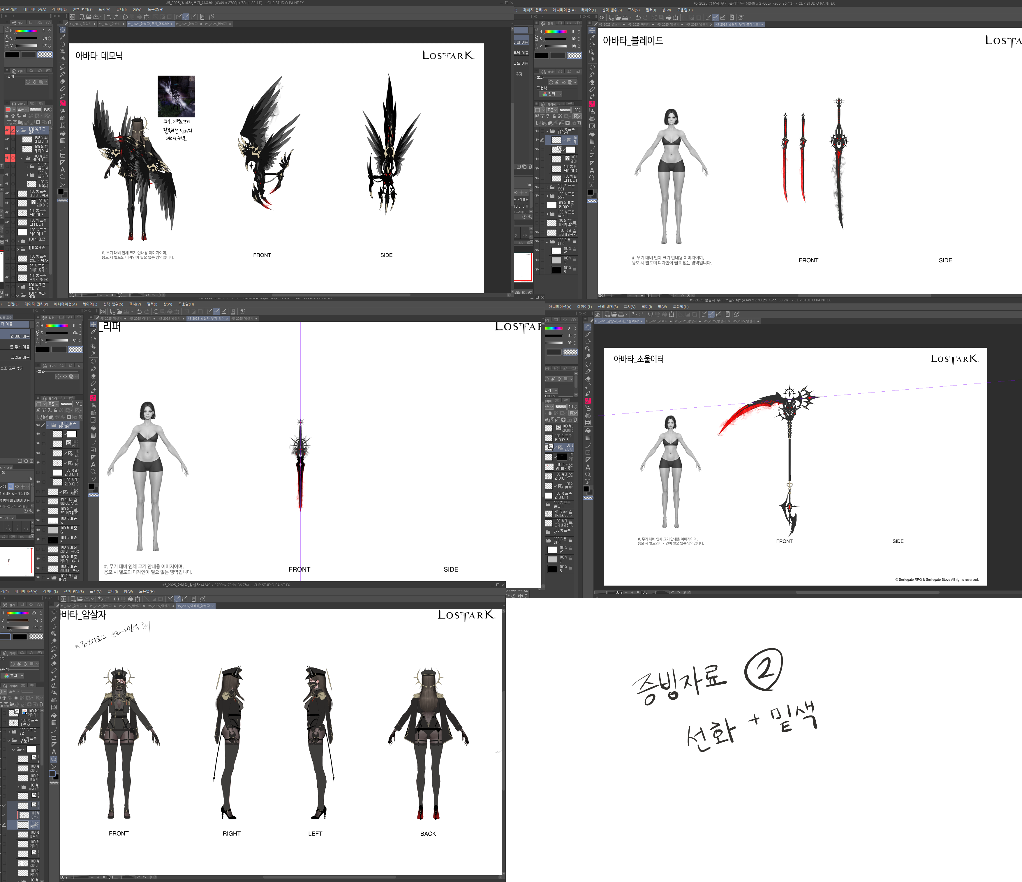Viewport: 1022px width, 882px height.
Task: Open 레이어(L) menu in Demonic window
Action: (x=59, y=9)
